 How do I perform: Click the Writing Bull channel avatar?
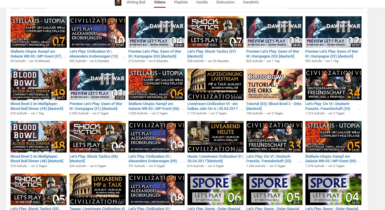tap(118, 3)
